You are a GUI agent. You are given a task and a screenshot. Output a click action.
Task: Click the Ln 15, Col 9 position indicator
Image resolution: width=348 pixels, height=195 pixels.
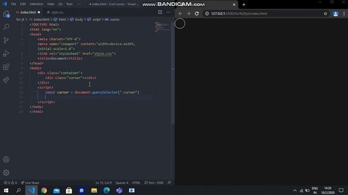click(104, 183)
